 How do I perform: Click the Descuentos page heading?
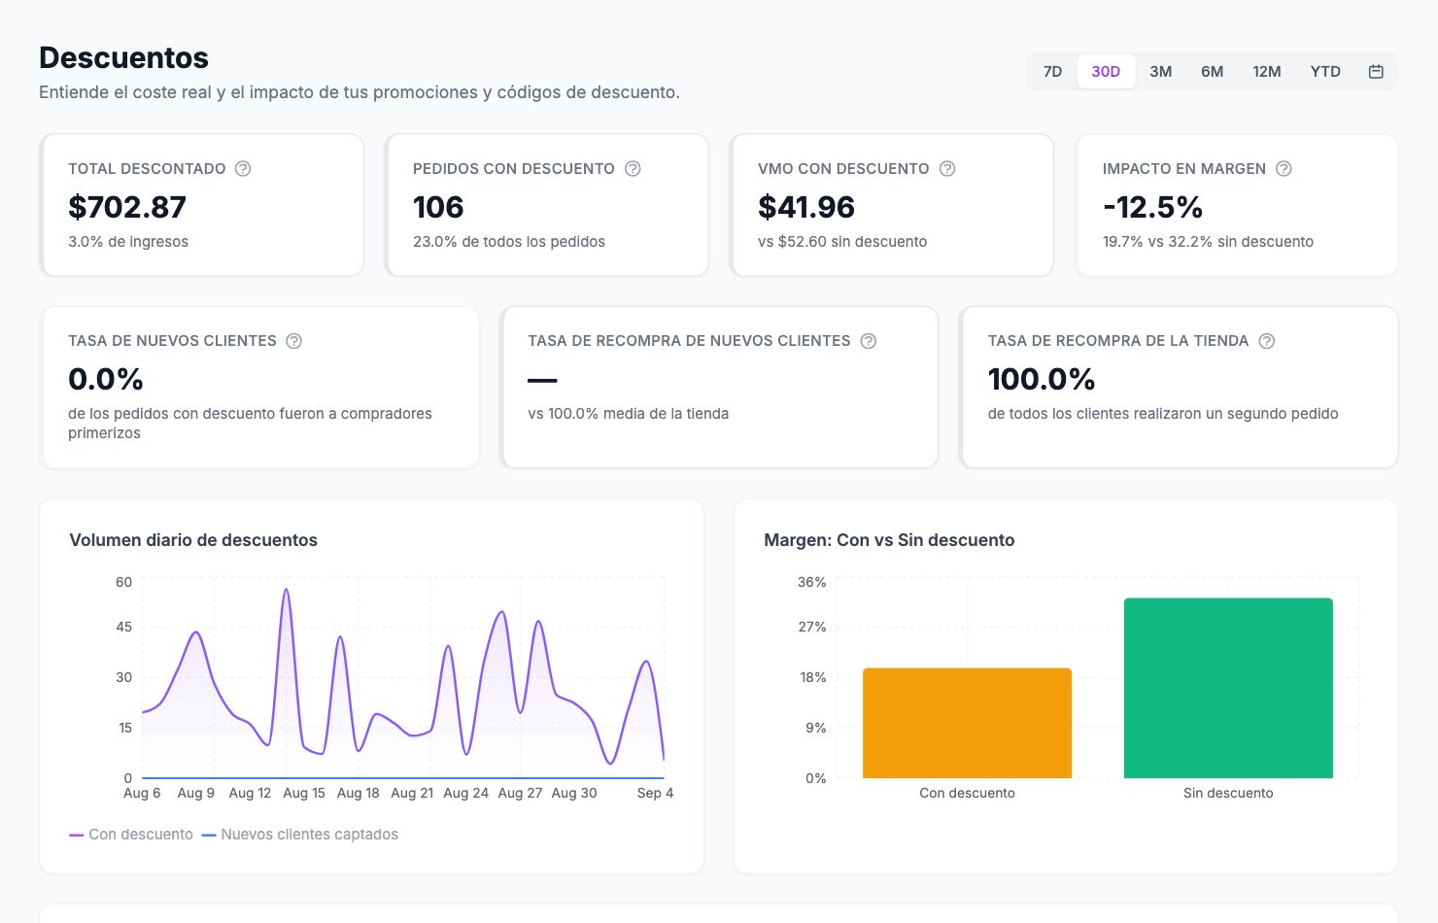click(123, 57)
